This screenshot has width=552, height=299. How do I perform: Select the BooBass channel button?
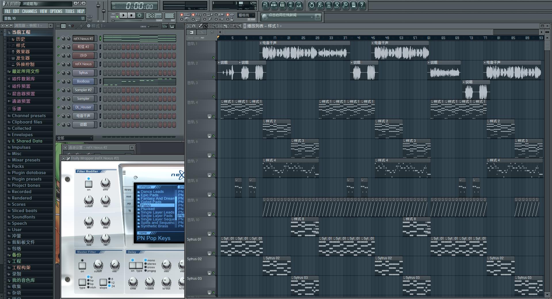[x=83, y=81]
